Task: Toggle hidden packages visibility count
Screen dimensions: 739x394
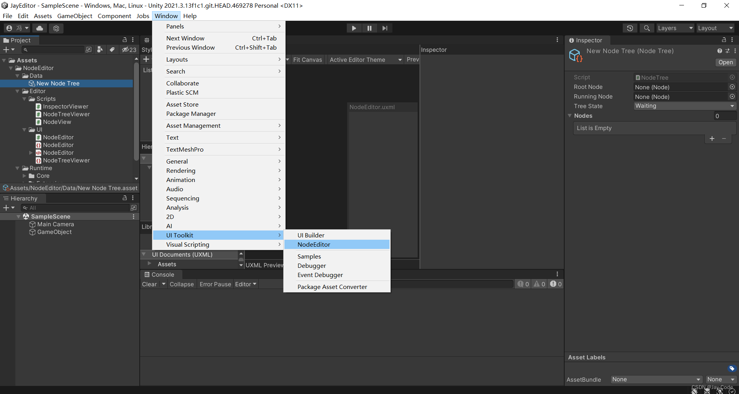Action: (129, 50)
